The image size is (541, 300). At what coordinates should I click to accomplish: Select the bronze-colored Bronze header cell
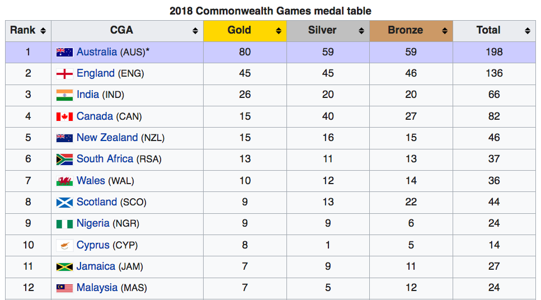[x=411, y=31]
